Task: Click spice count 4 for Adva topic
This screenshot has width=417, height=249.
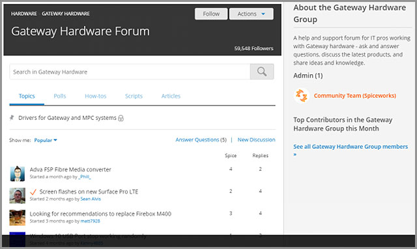Action: click(x=231, y=169)
